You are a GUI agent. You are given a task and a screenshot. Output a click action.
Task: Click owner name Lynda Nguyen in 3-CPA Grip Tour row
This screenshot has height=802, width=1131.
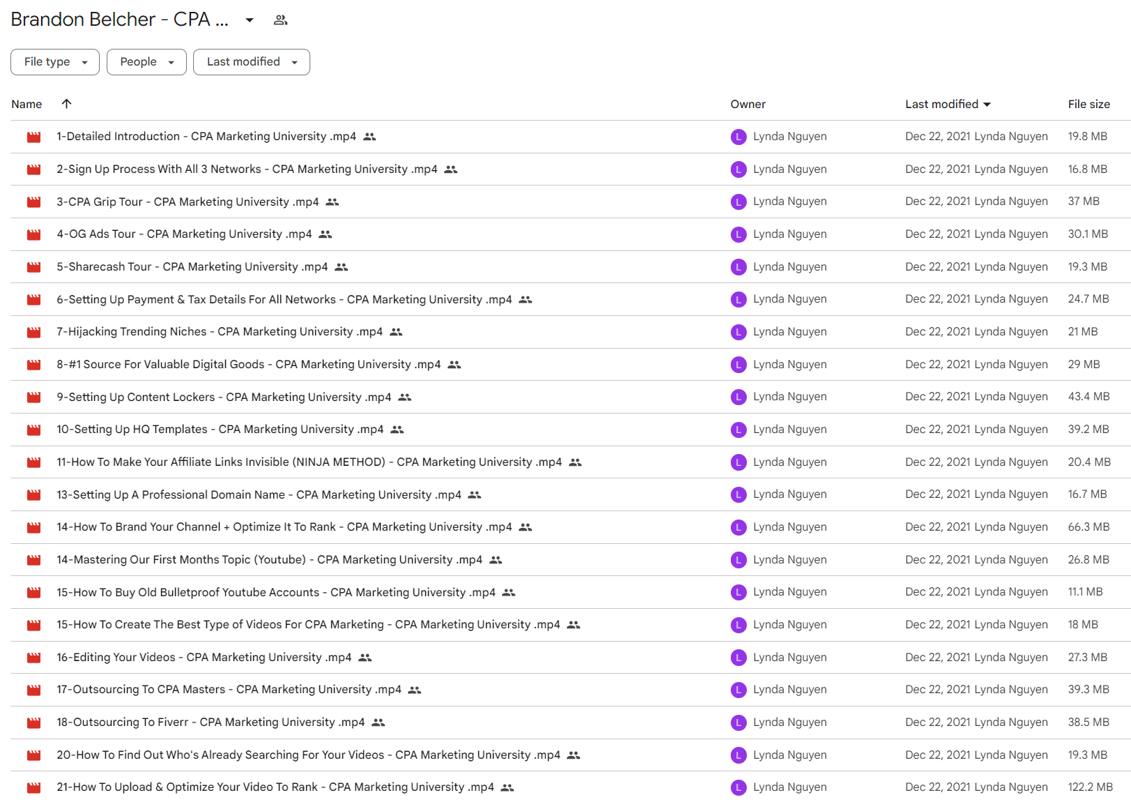tap(790, 202)
